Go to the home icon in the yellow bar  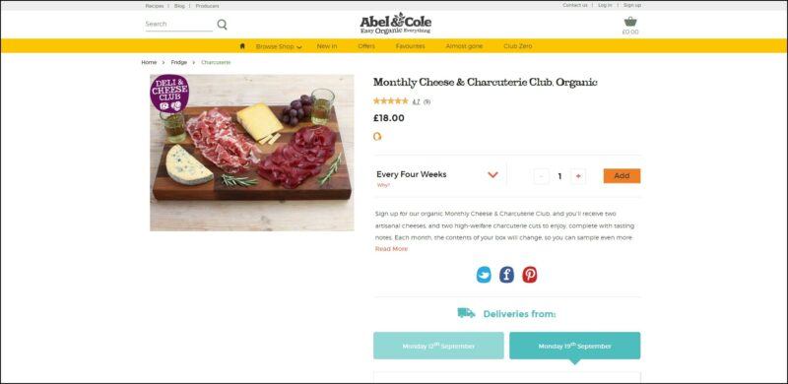pos(242,45)
